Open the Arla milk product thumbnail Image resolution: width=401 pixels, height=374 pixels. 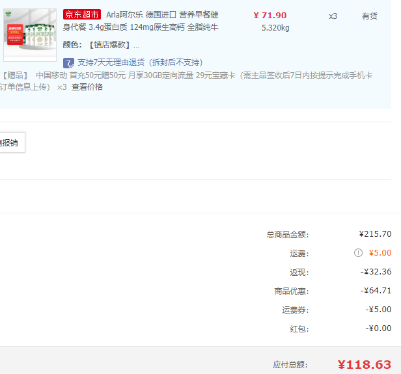tap(30, 35)
